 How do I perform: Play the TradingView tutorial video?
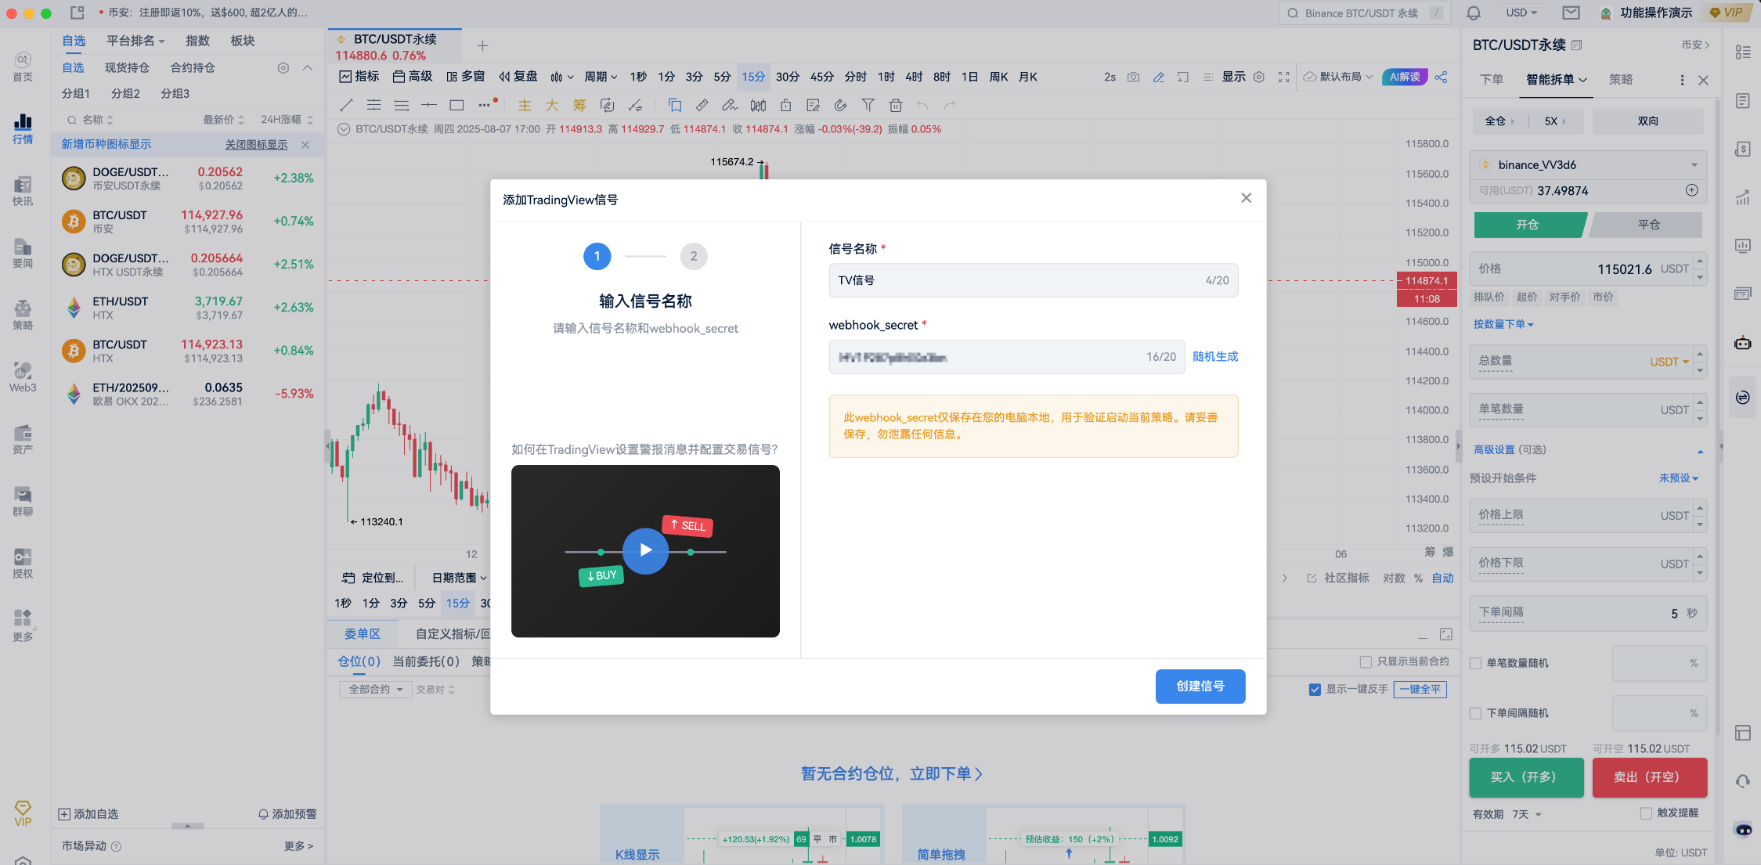[645, 550]
